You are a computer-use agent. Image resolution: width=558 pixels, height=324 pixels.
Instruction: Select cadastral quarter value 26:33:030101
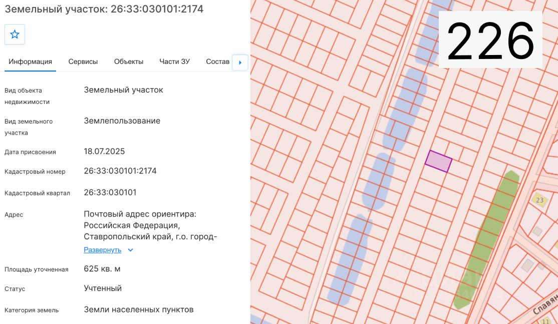pyautogui.click(x=110, y=192)
